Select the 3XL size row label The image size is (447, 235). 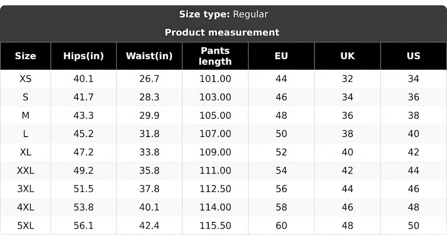click(x=25, y=189)
